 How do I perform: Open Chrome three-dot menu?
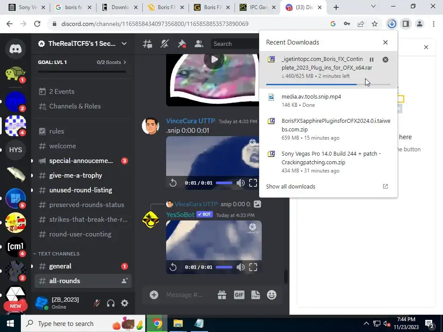coord(433,24)
